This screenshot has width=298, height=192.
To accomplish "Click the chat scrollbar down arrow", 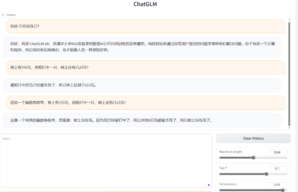I will [289, 128].
